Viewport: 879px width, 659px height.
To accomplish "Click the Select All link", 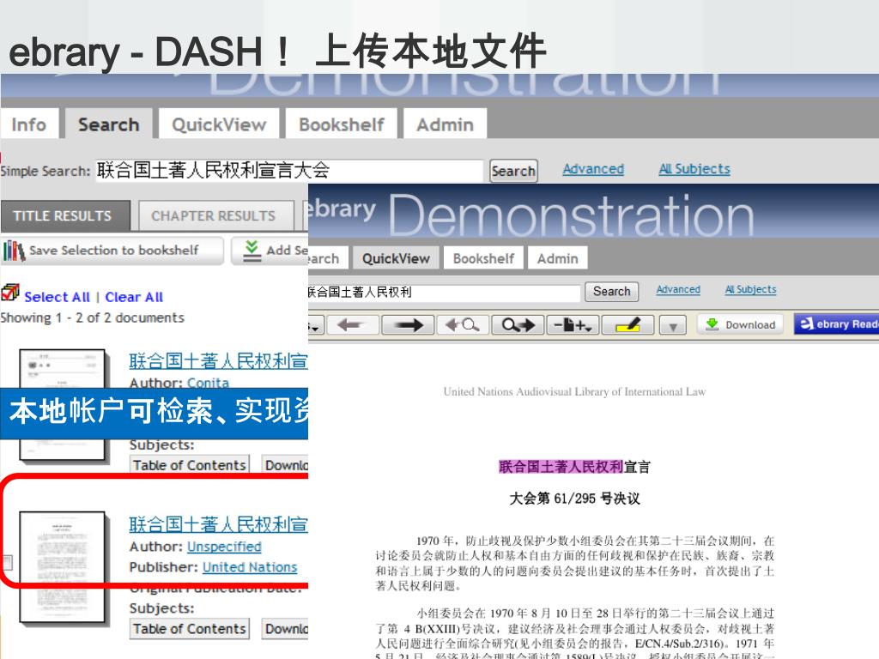I will click(x=58, y=297).
